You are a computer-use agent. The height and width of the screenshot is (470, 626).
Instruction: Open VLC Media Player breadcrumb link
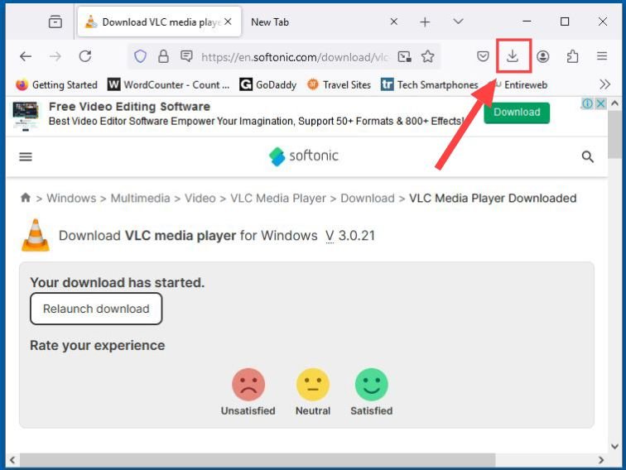(278, 199)
